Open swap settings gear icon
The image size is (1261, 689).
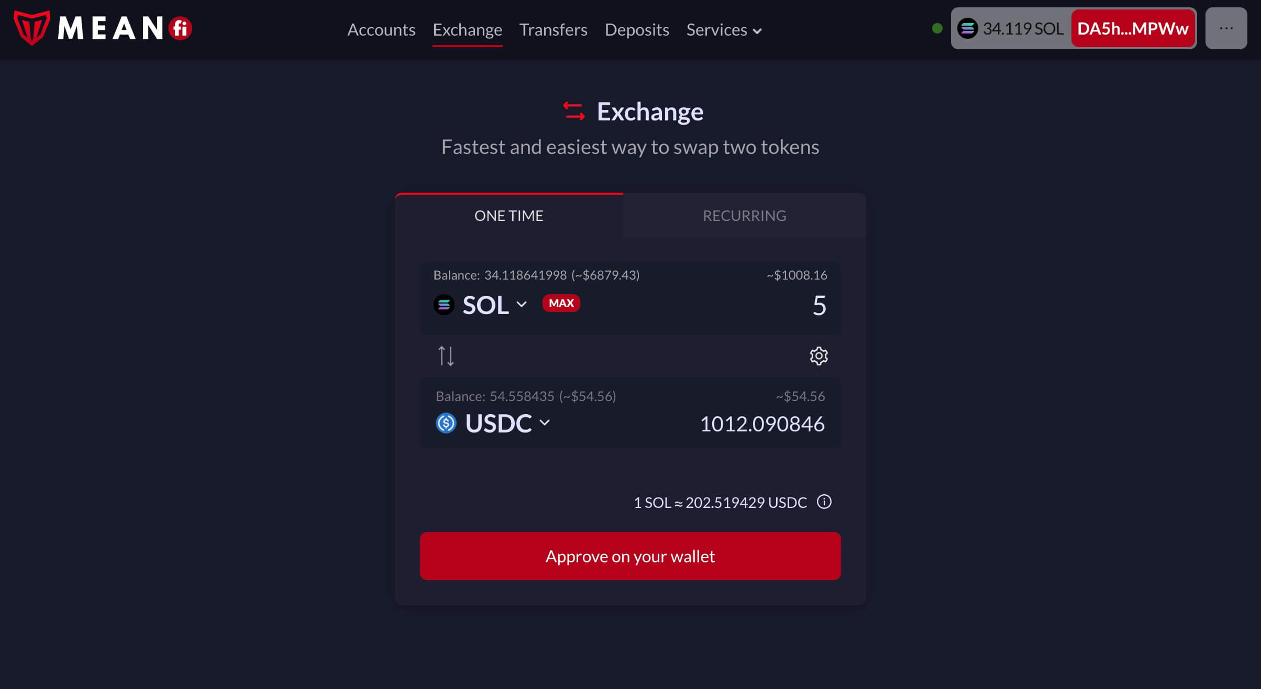pos(818,356)
